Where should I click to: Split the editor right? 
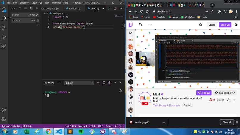click(115, 8)
